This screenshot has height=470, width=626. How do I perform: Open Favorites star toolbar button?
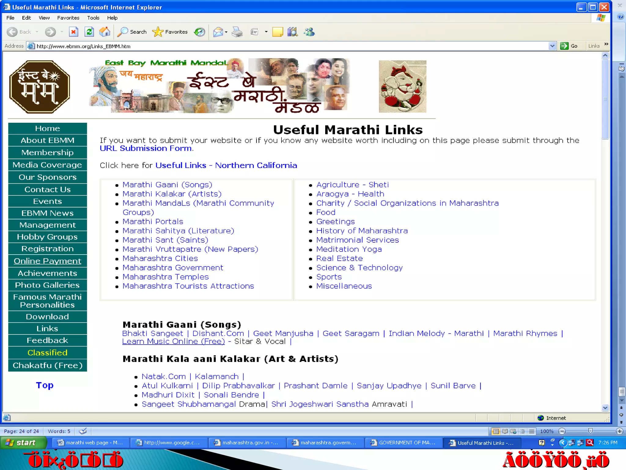point(170,32)
